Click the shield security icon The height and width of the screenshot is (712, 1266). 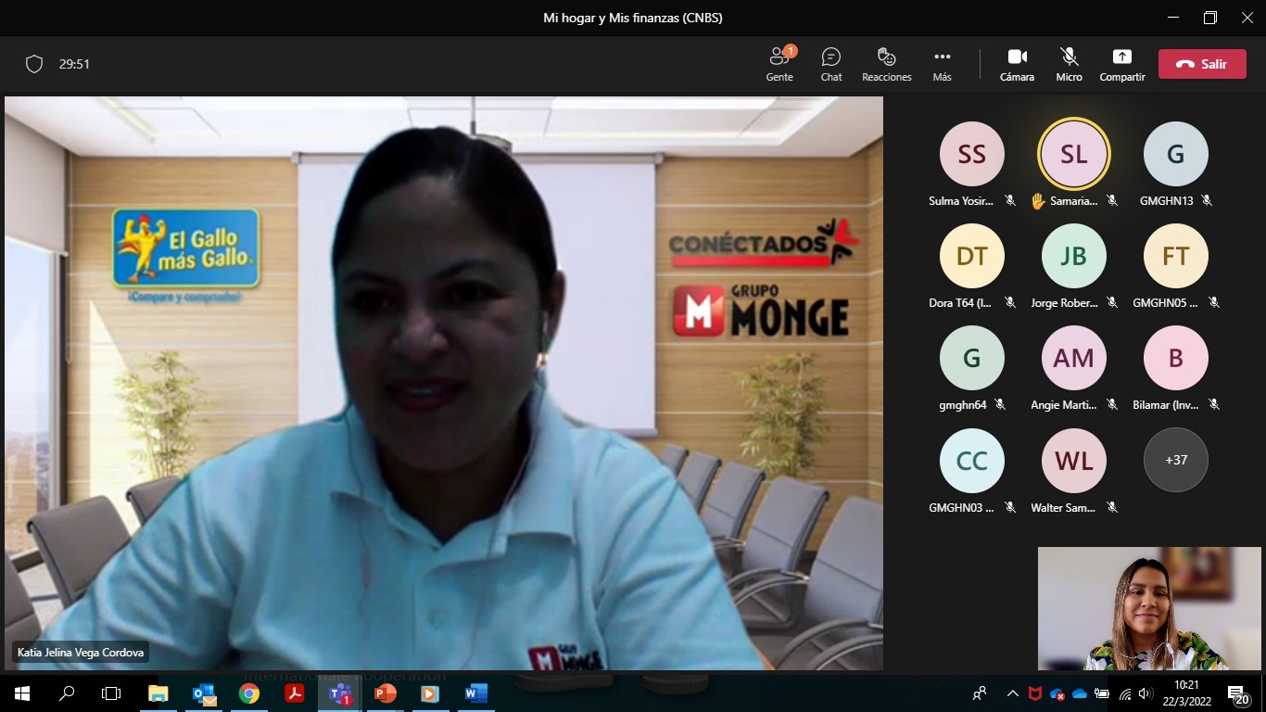click(34, 64)
